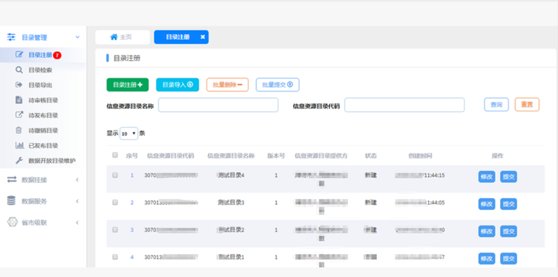Click 修改 for row 测试目录1

(x=486, y=258)
